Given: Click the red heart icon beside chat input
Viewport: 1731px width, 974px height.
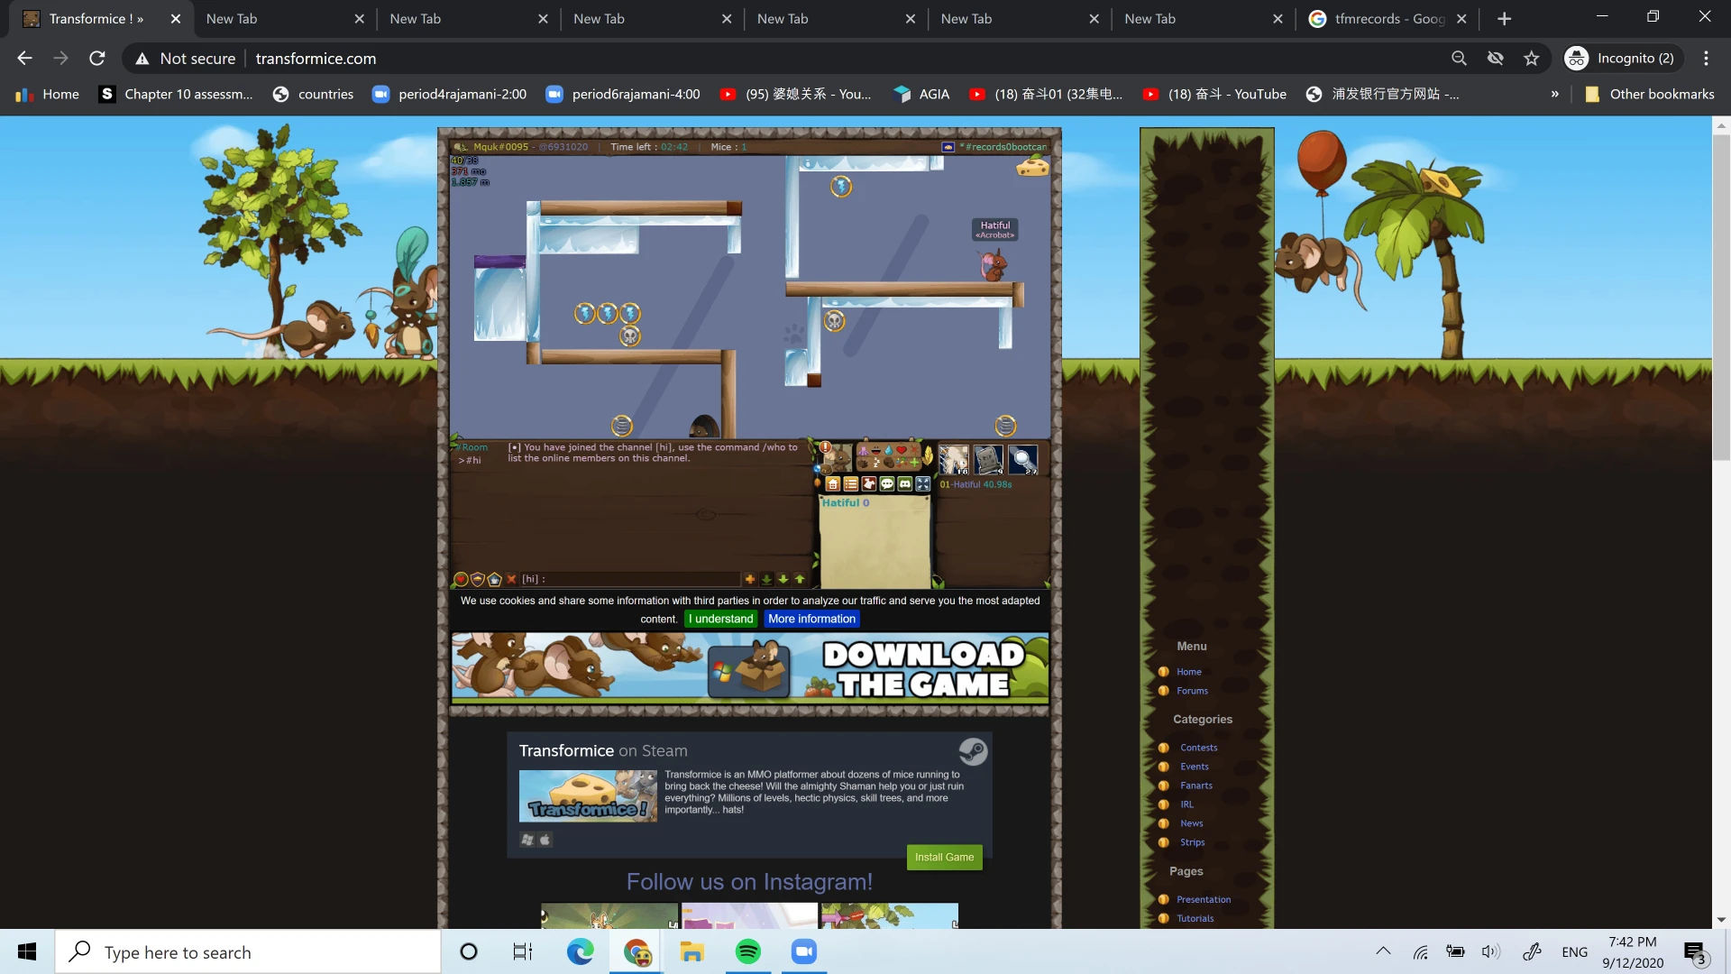Looking at the screenshot, I should 461,579.
